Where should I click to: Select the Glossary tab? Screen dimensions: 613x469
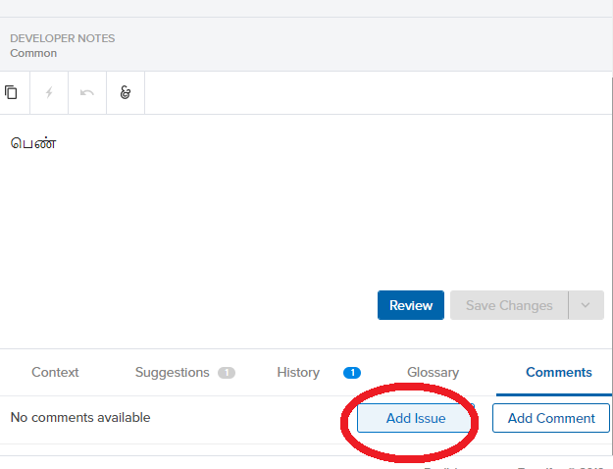(433, 373)
